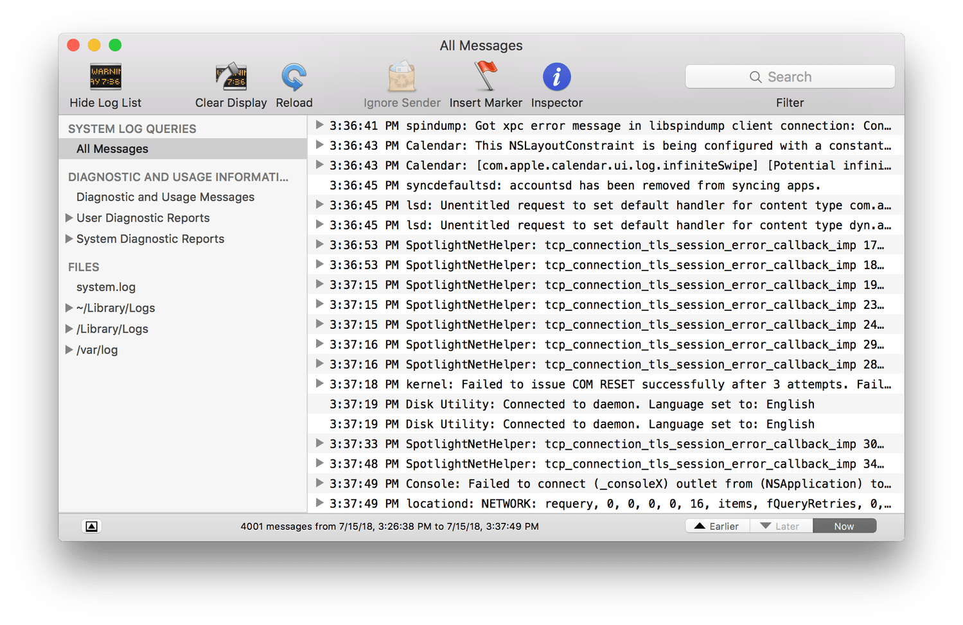Expand the kernel COM RESET message triangle
The width and height of the screenshot is (963, 625).
coord(319,383)
